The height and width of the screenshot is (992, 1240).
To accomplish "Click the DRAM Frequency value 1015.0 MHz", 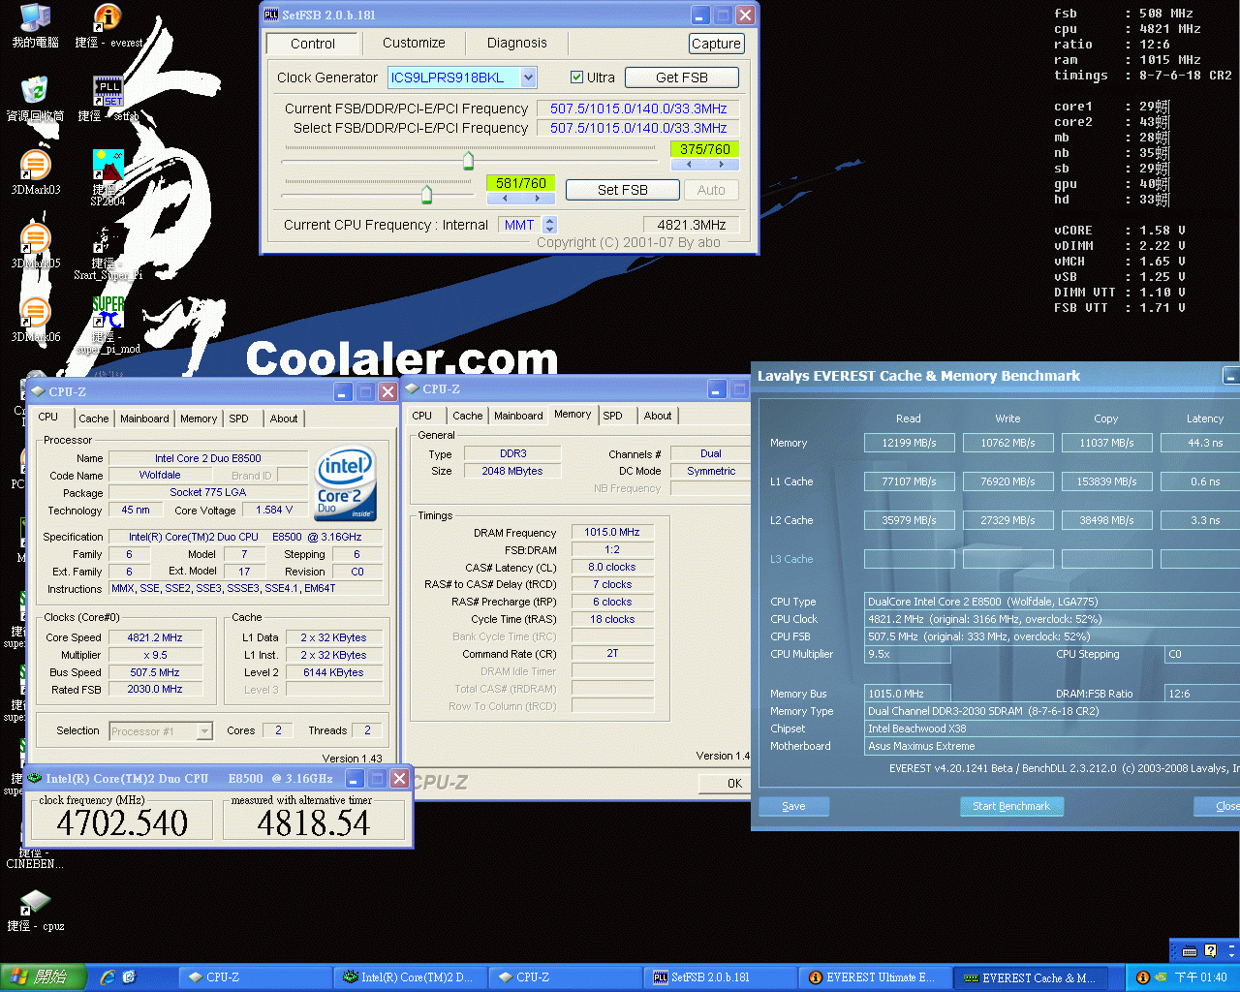I will click(x=612, y=532).
